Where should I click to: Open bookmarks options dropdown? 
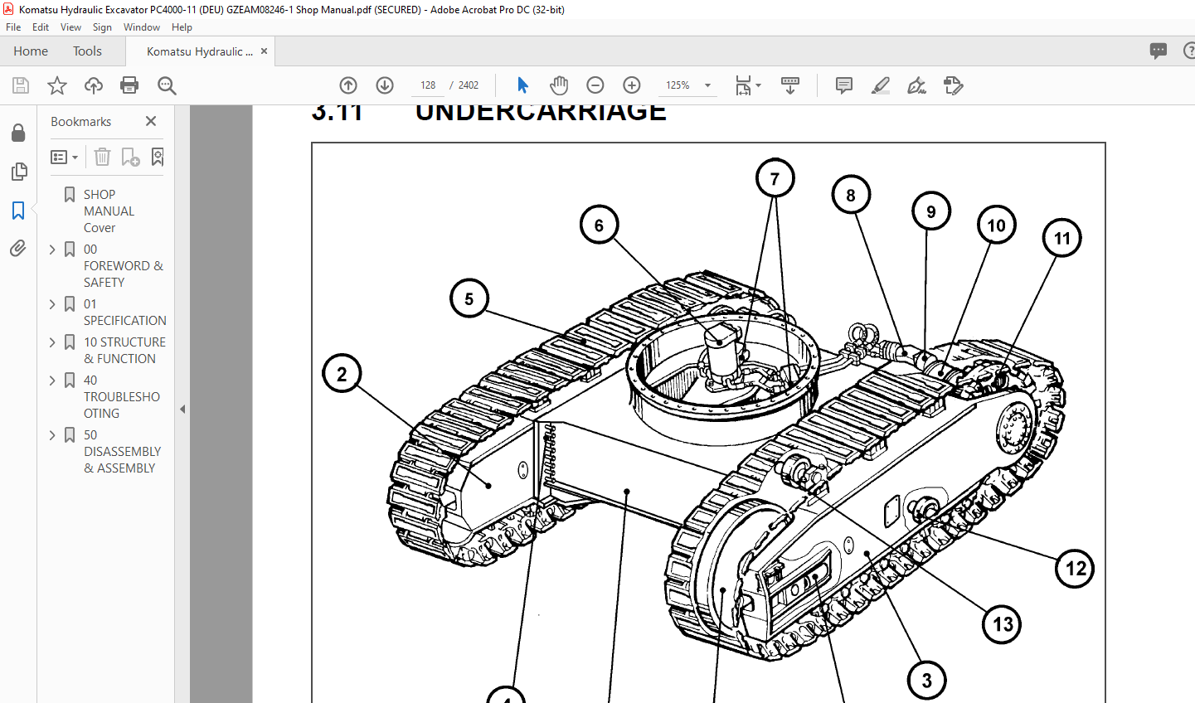click(x=65, y=157)
